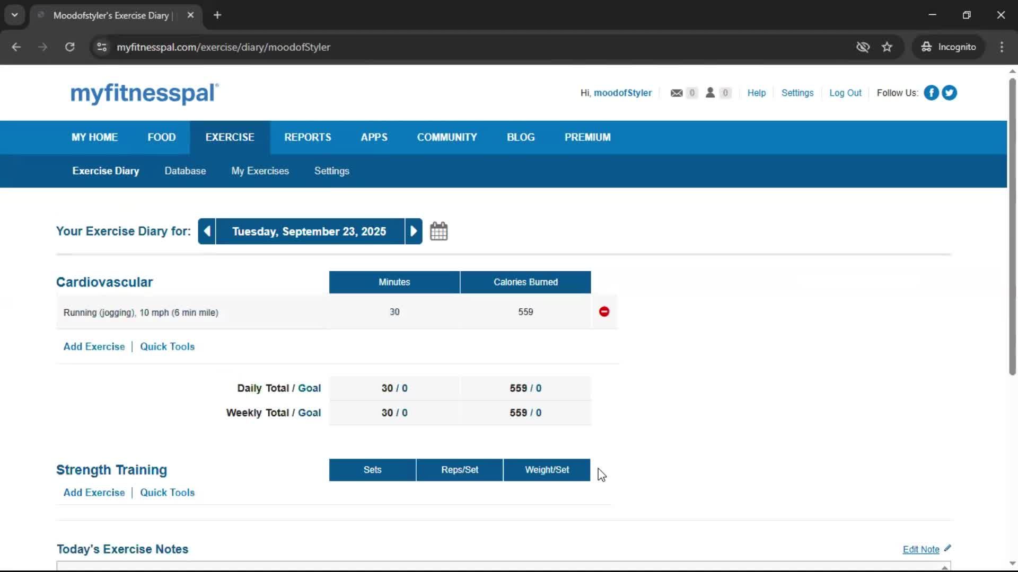Screen dimensions: 1018x572
Task: Go back in browser history
Action: click(x=16, y=47)
